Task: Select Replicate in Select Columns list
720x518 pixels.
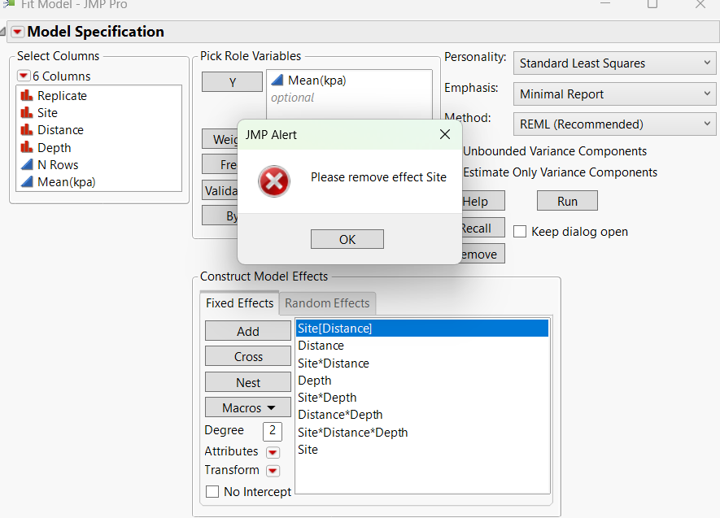Action: 62,95
